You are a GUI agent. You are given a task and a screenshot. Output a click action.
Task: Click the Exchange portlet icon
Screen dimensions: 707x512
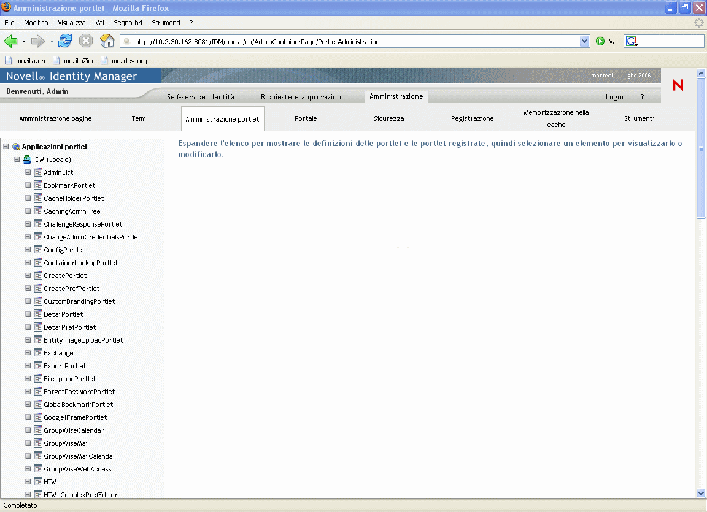(x=38, y=353)
